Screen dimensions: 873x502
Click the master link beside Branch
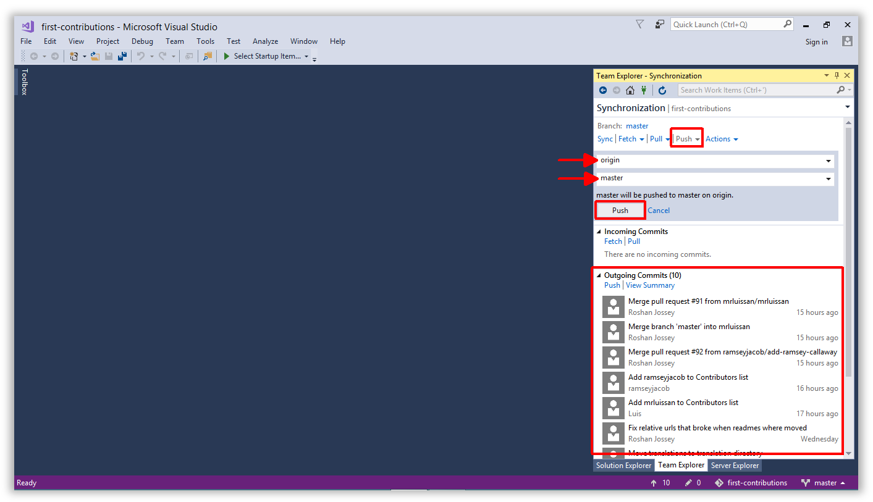tap(637, 126)
